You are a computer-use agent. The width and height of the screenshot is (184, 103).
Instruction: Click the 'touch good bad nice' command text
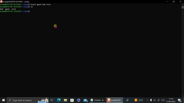41,5
